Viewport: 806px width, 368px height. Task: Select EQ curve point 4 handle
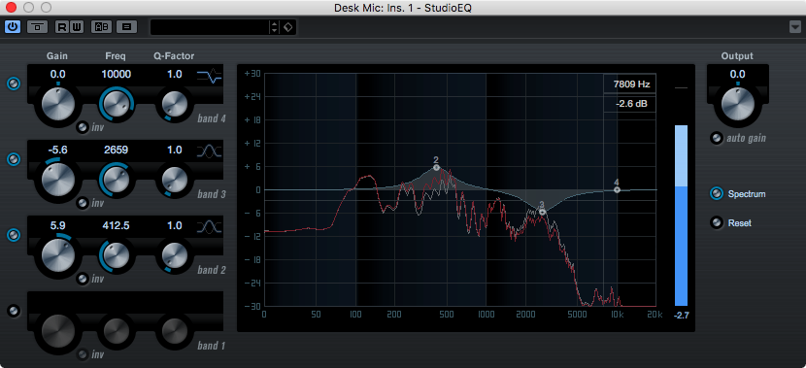(x=617, y=189)
